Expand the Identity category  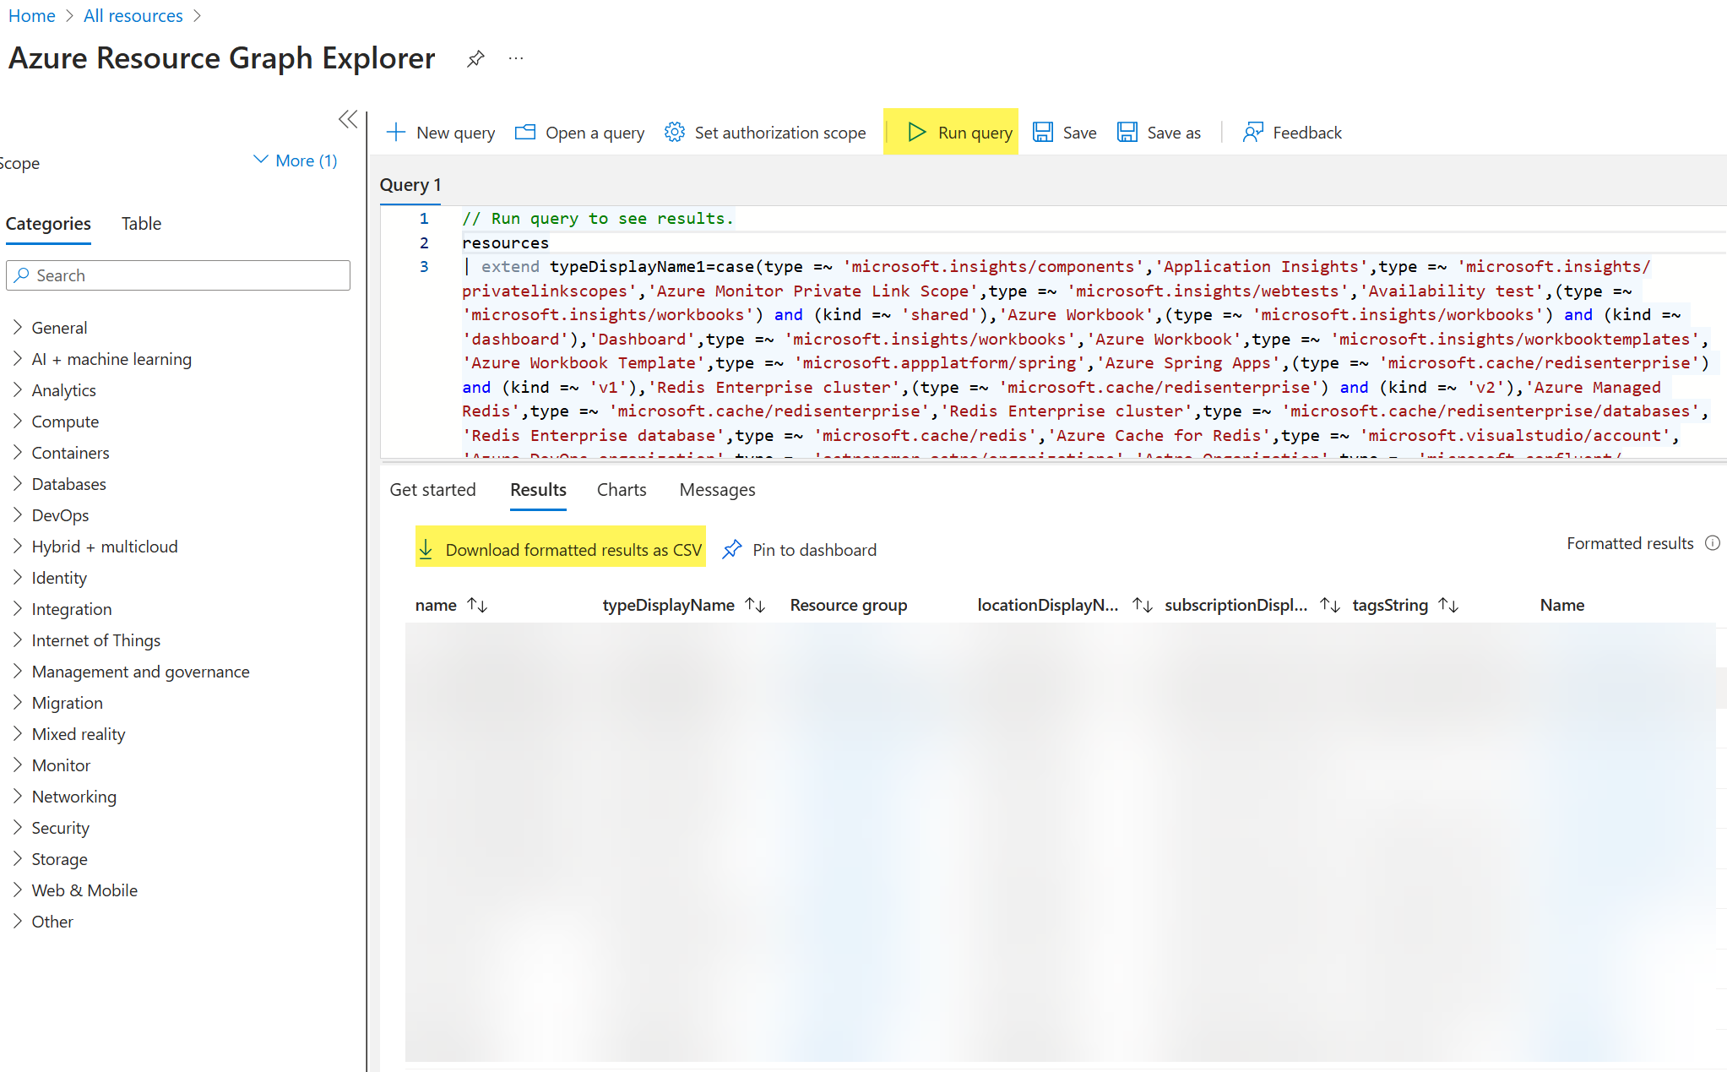(x=18, y=577)
